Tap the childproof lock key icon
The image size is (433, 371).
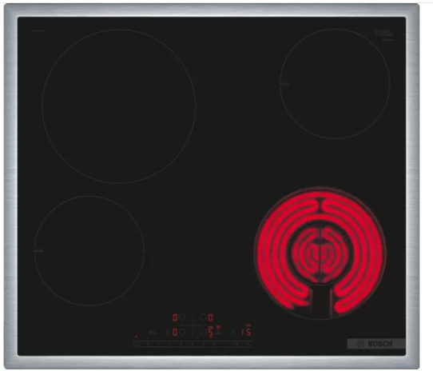click(153, 333)
